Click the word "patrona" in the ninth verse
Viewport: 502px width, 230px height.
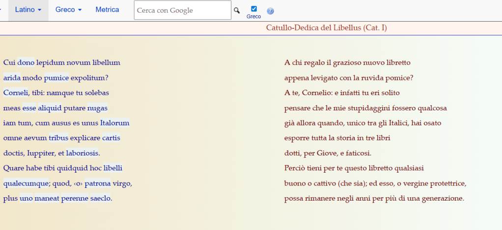97,184
